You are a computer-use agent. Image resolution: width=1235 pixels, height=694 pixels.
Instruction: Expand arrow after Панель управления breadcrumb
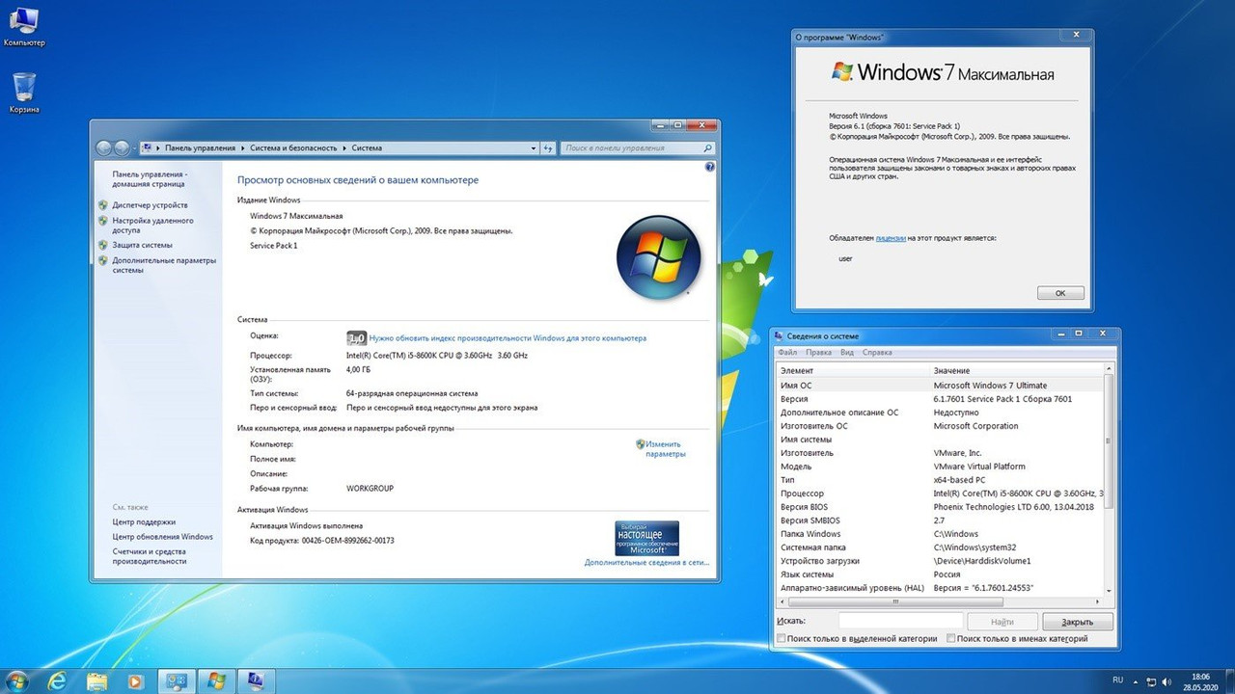coord(241,148)
